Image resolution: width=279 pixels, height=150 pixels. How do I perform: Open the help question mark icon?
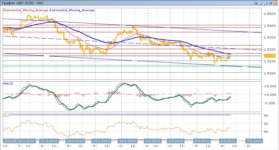coord(256,3)
